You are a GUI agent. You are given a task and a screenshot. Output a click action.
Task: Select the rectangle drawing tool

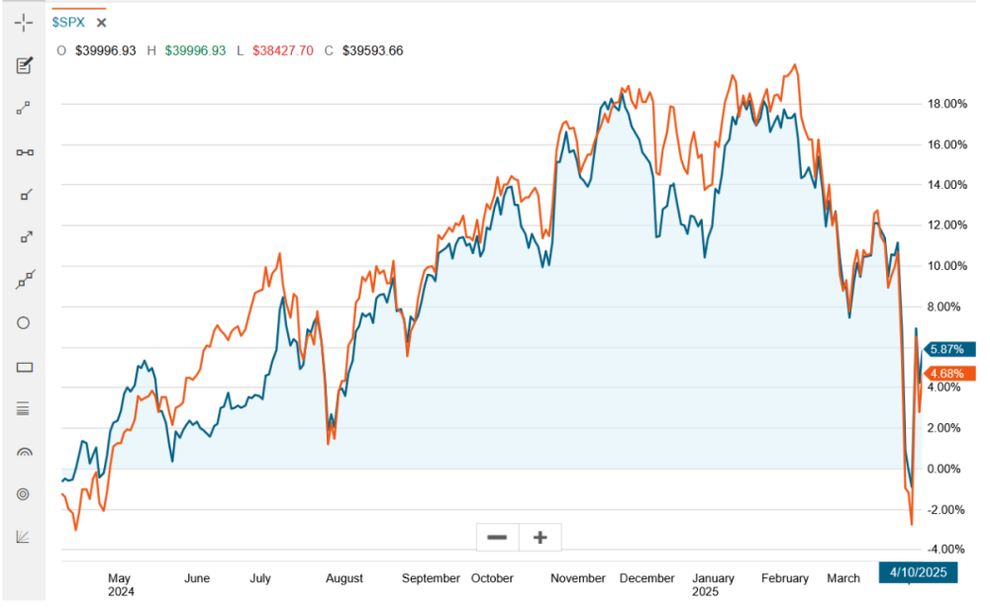[x=24, y=366]
